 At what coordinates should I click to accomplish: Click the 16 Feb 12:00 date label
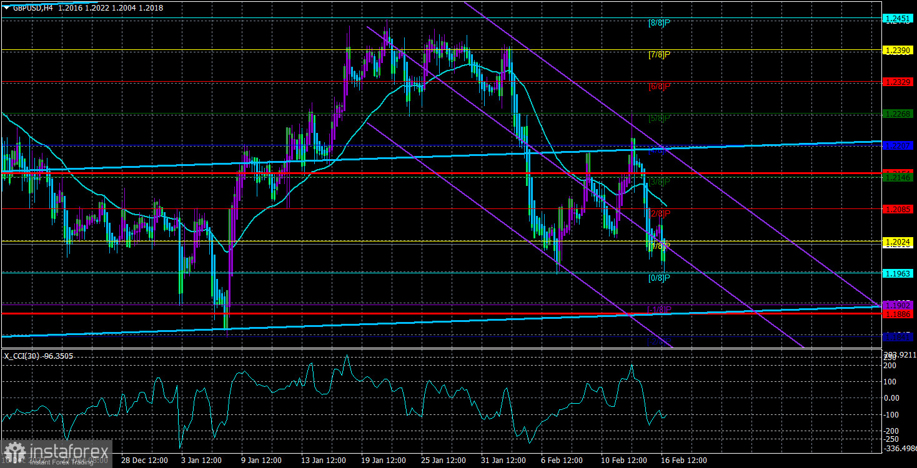tap(685, 461)
